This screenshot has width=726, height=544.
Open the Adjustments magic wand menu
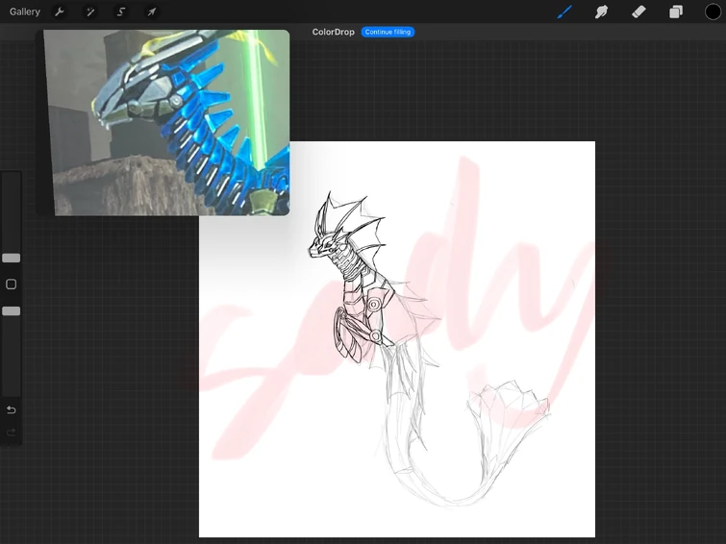tap(90, 12)
